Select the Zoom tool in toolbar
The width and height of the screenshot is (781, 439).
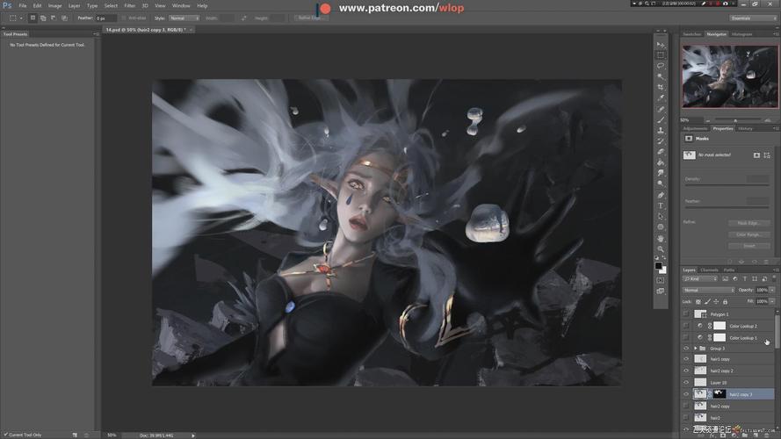[x=661, y=248]
